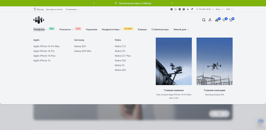Image resolution: width=266 pixels, height=130 pixels.
Task: Open the Odnoklassniki social icon
Action: 184,9
